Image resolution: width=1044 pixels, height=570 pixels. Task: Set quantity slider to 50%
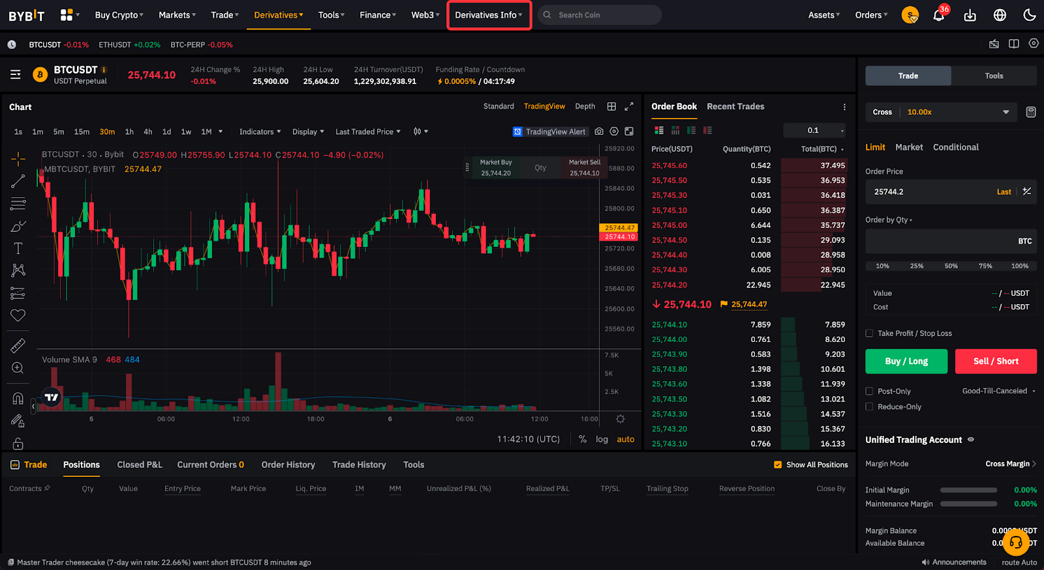pyautogui.click(x=951, y=266)
